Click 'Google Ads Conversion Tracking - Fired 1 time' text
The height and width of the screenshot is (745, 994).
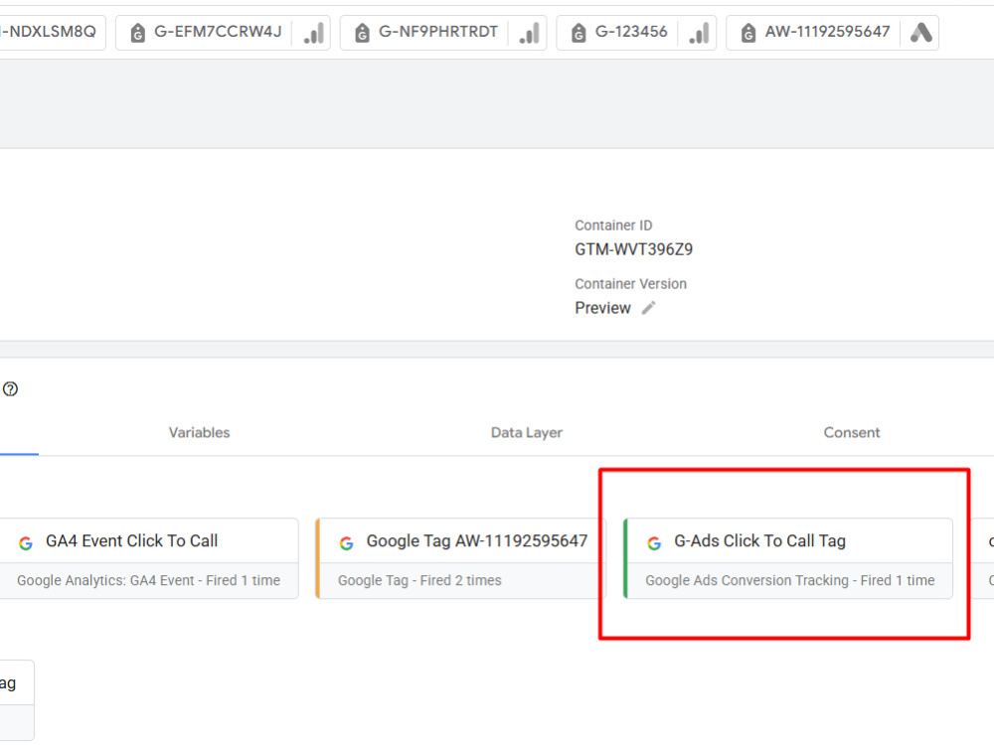[790, 580]
